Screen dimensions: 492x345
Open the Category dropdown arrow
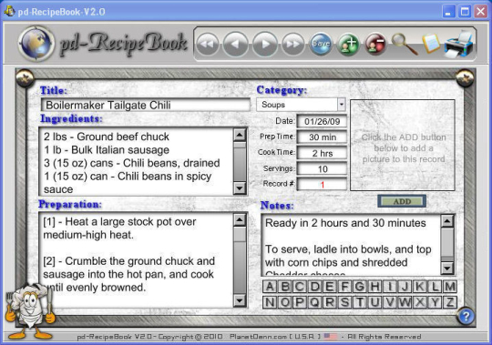tap(342, 105)
